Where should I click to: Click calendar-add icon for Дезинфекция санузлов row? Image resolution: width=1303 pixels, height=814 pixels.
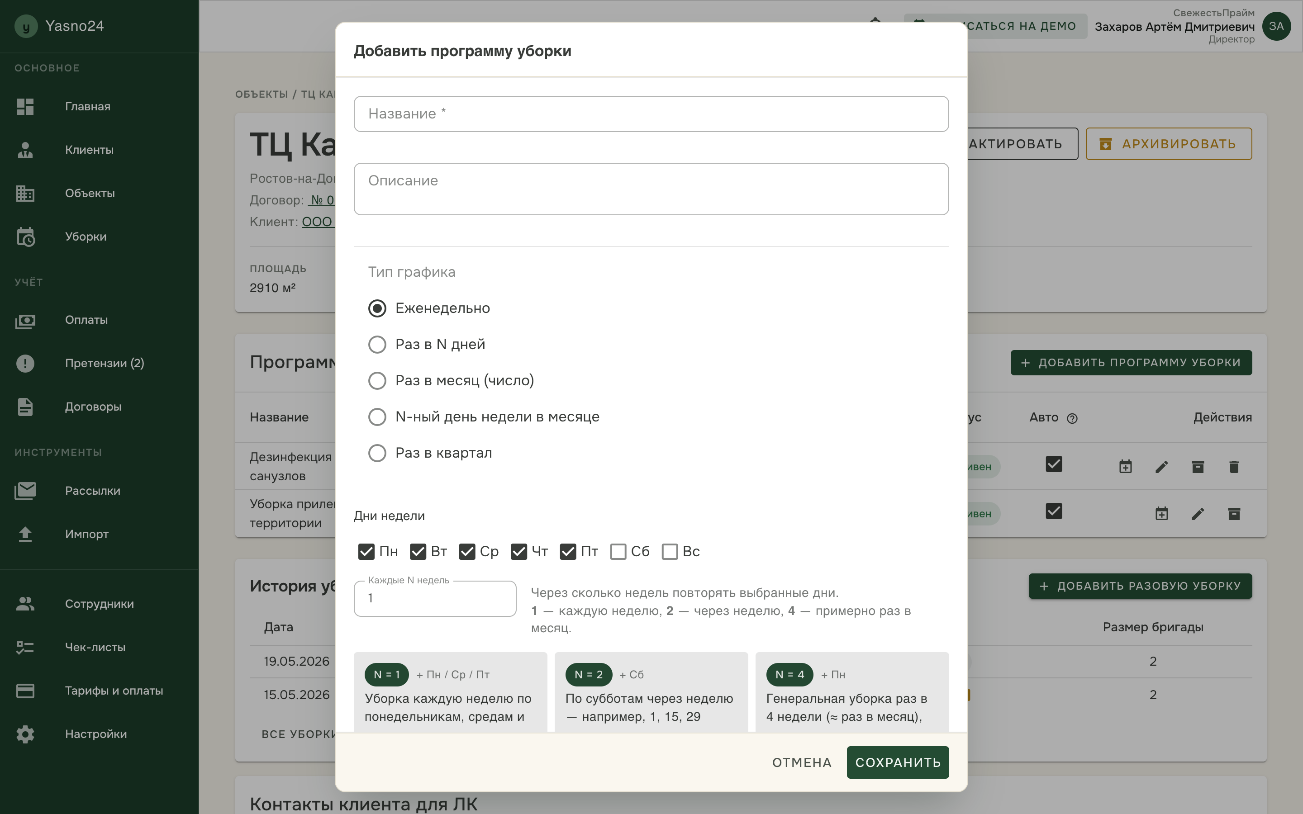coord(1125,467)
